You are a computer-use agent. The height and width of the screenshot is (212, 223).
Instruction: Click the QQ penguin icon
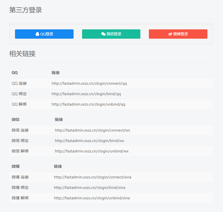coord(37,34)
